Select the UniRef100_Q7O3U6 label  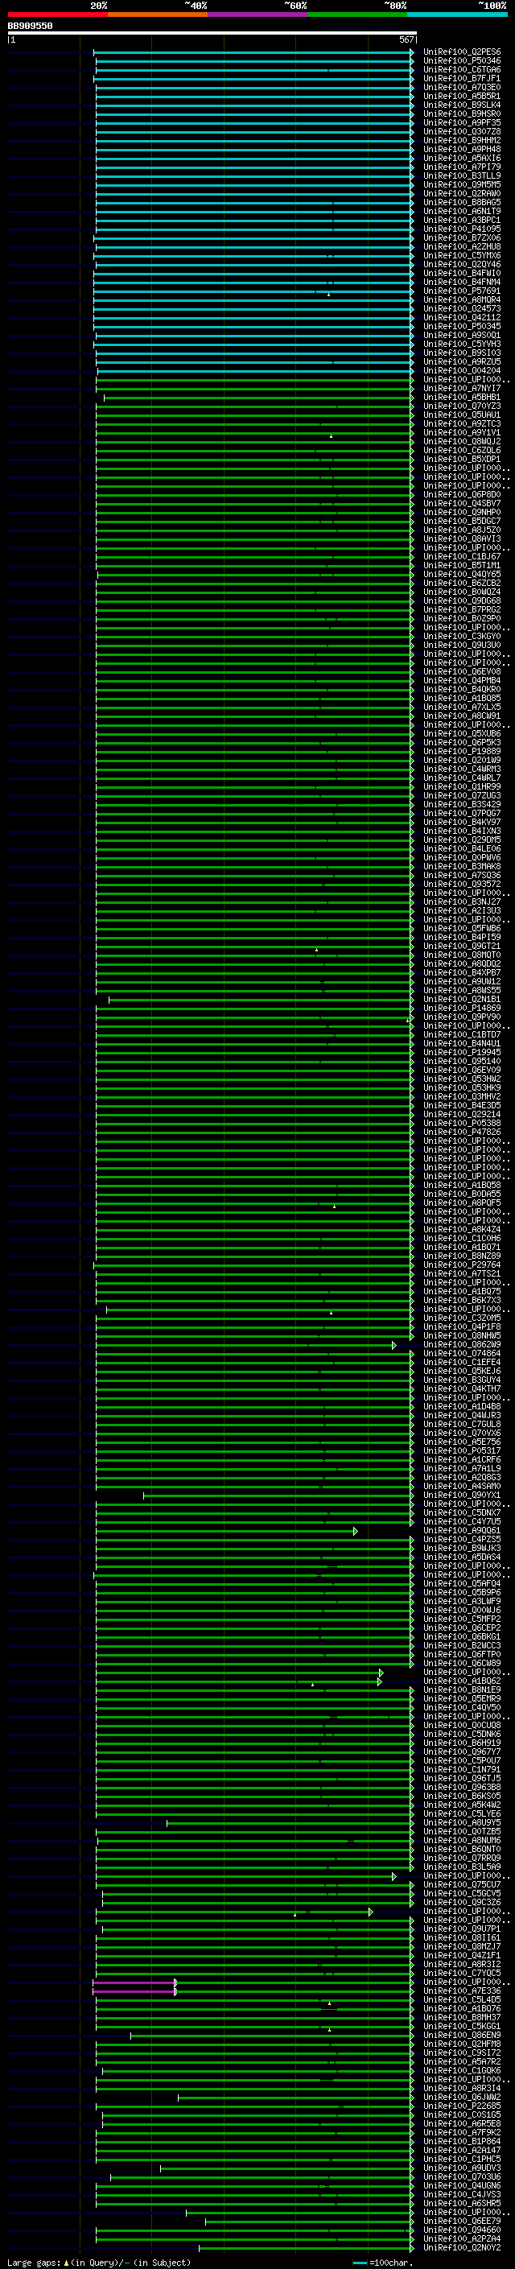click(462, 2177)
